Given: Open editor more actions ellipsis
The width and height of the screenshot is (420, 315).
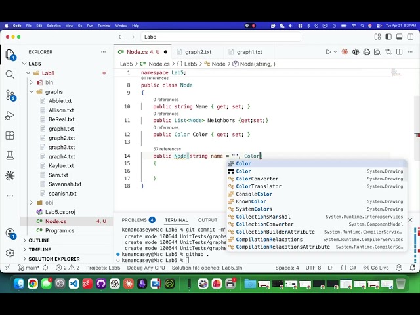Looking at the screenshot, I should click(410, 52).
